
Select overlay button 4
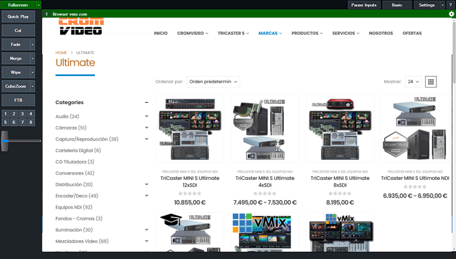coord(30,114)
